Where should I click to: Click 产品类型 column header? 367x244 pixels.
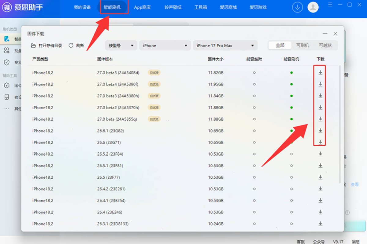click(40, 59)
